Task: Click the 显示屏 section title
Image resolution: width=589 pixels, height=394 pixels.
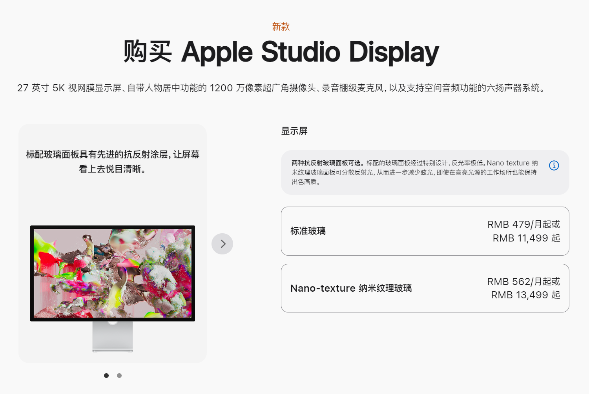Action: tap(294, 131)
